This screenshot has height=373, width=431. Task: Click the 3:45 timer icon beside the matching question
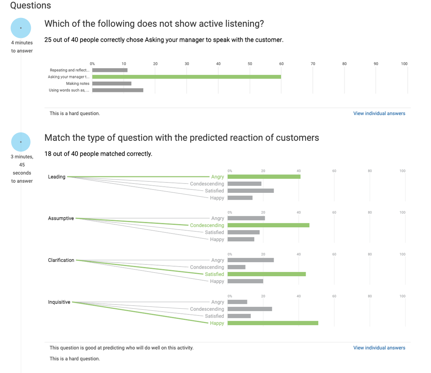pos(21,141)
